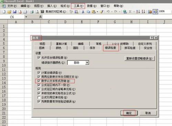Screen dimensions: 172x126
Task: Click the 取消打印区域 toolbar button
Action: pyautogui.click(x=53, y=12)
